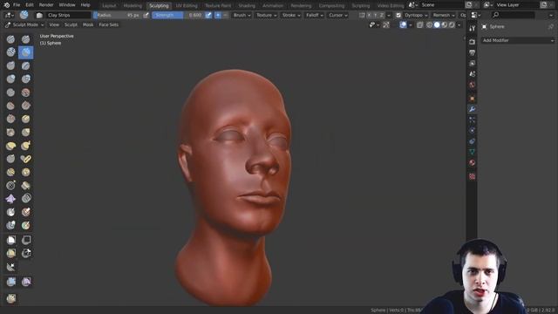Viewport: 558px width, 314px height.
Task: Open the Material properties tab
Action: (472, 163)
